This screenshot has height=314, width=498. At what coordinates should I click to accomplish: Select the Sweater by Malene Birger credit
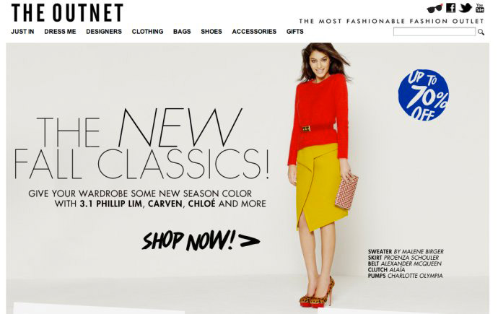(406, 251)
